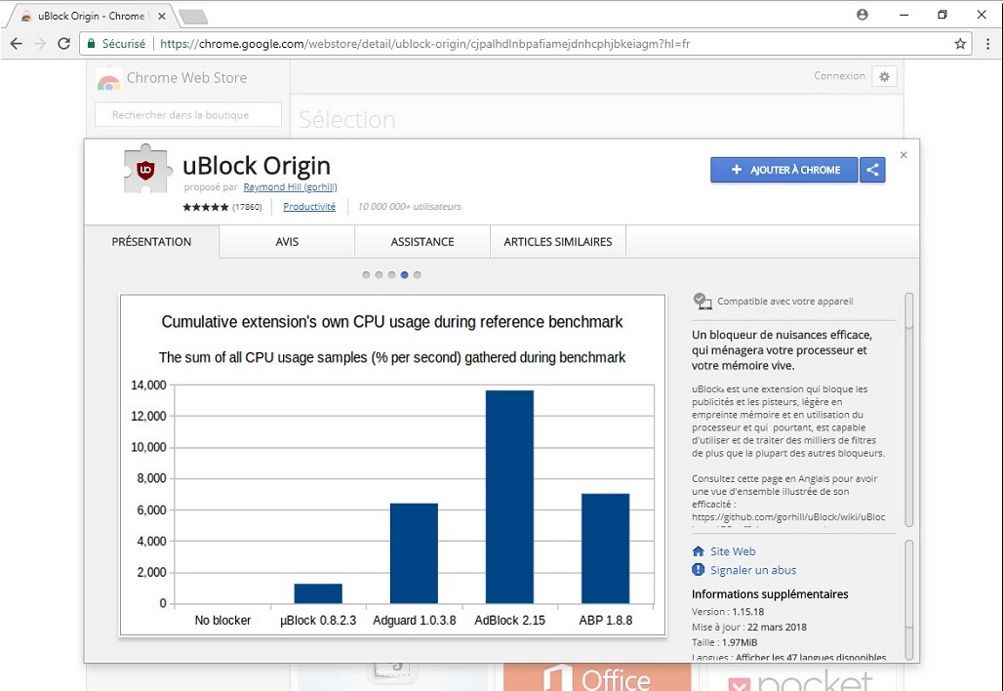
Task: Select the fifth screenshot carousel dot
Action: point(418,275)
